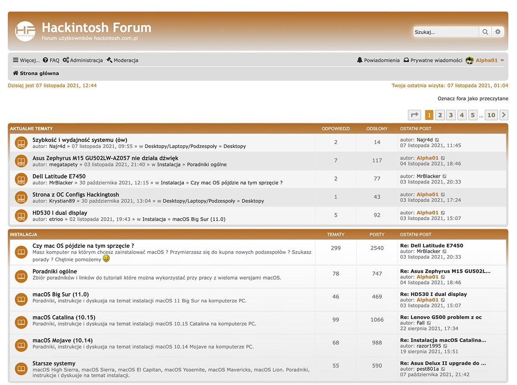Expand the Więcej menu
The image size is (517, 385).
(x=26, y=60)
